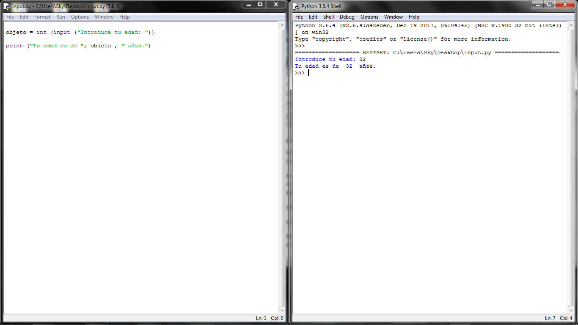
Task: Open the Shell menu in Python Shell
Action: 328,17
